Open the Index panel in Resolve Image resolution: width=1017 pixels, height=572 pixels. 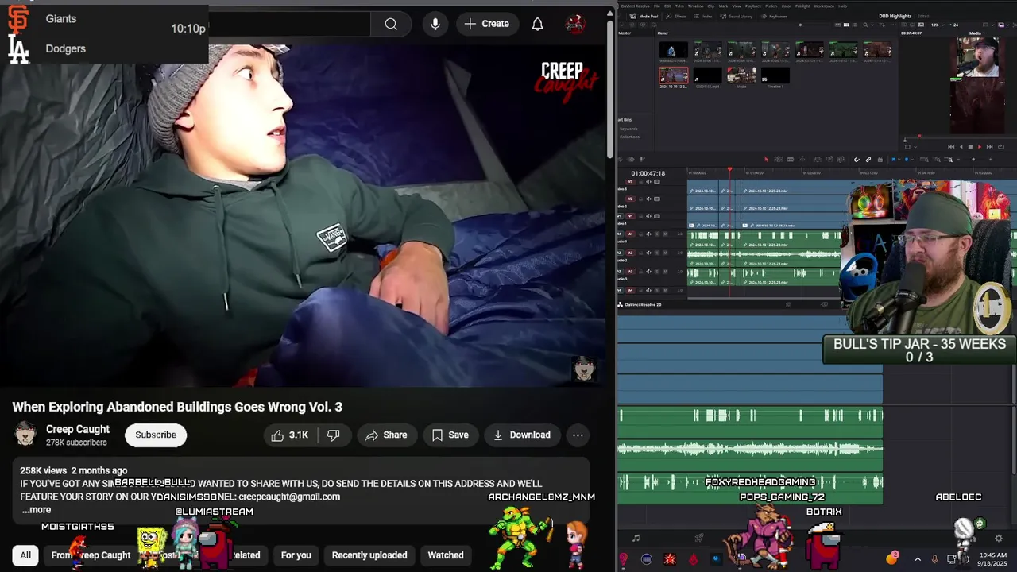[x=703, y=17]
